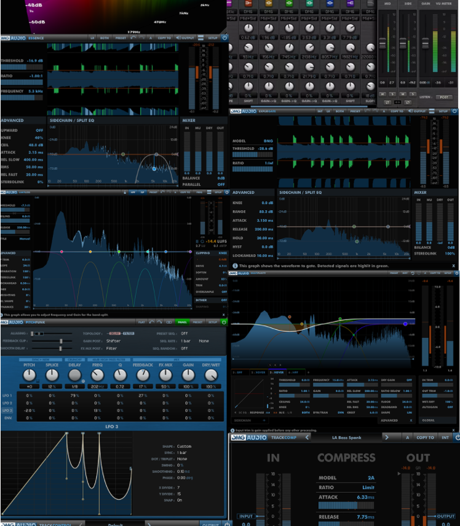Click the PitchFunk undo arrow

point(152,322)
